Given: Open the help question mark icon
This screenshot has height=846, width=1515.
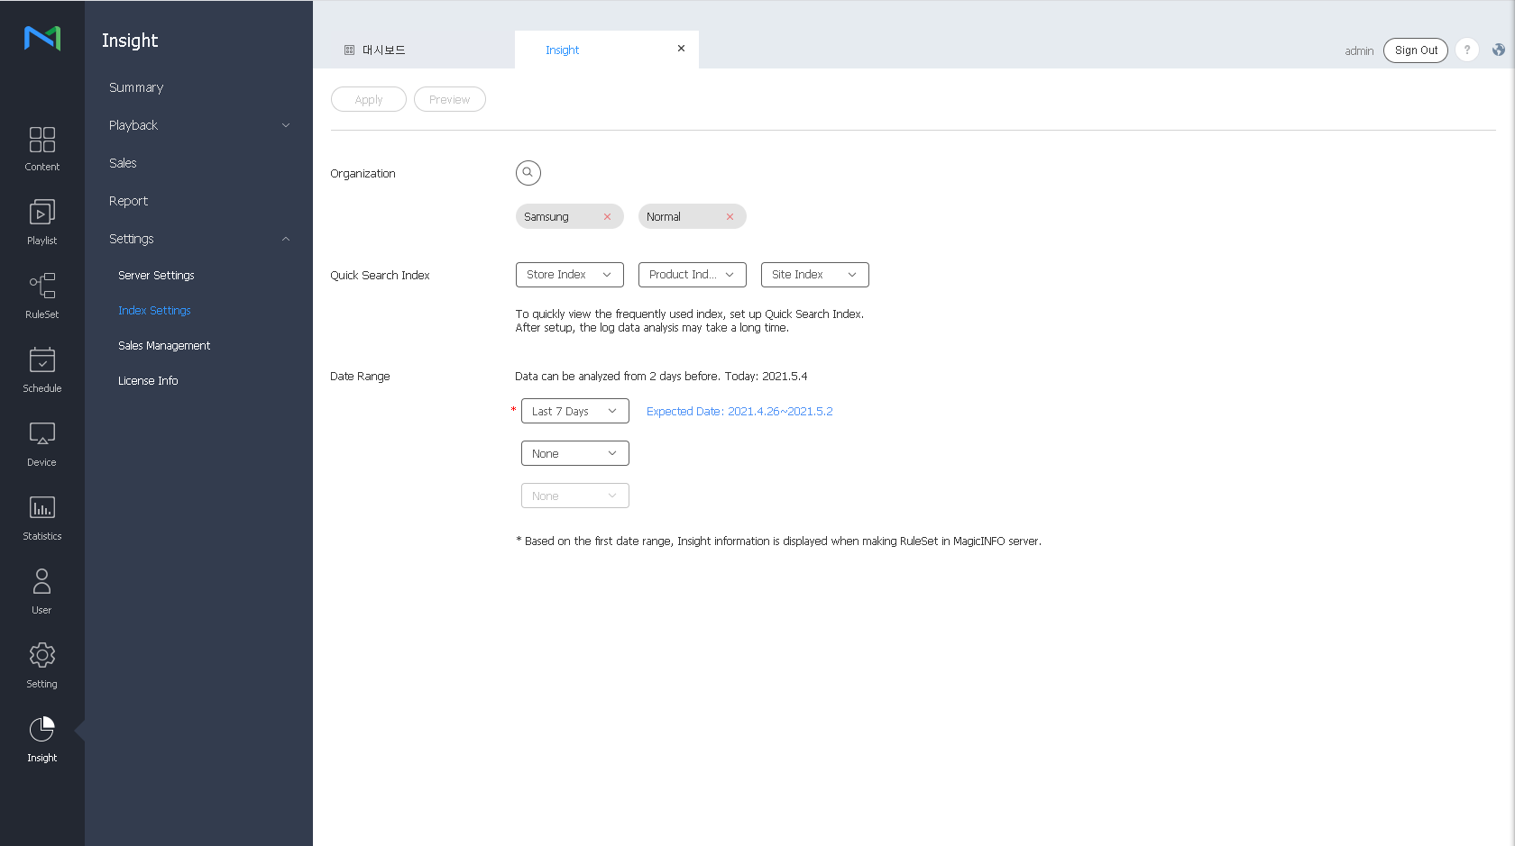Looking at the screenshot, I should click(1467, 50).
